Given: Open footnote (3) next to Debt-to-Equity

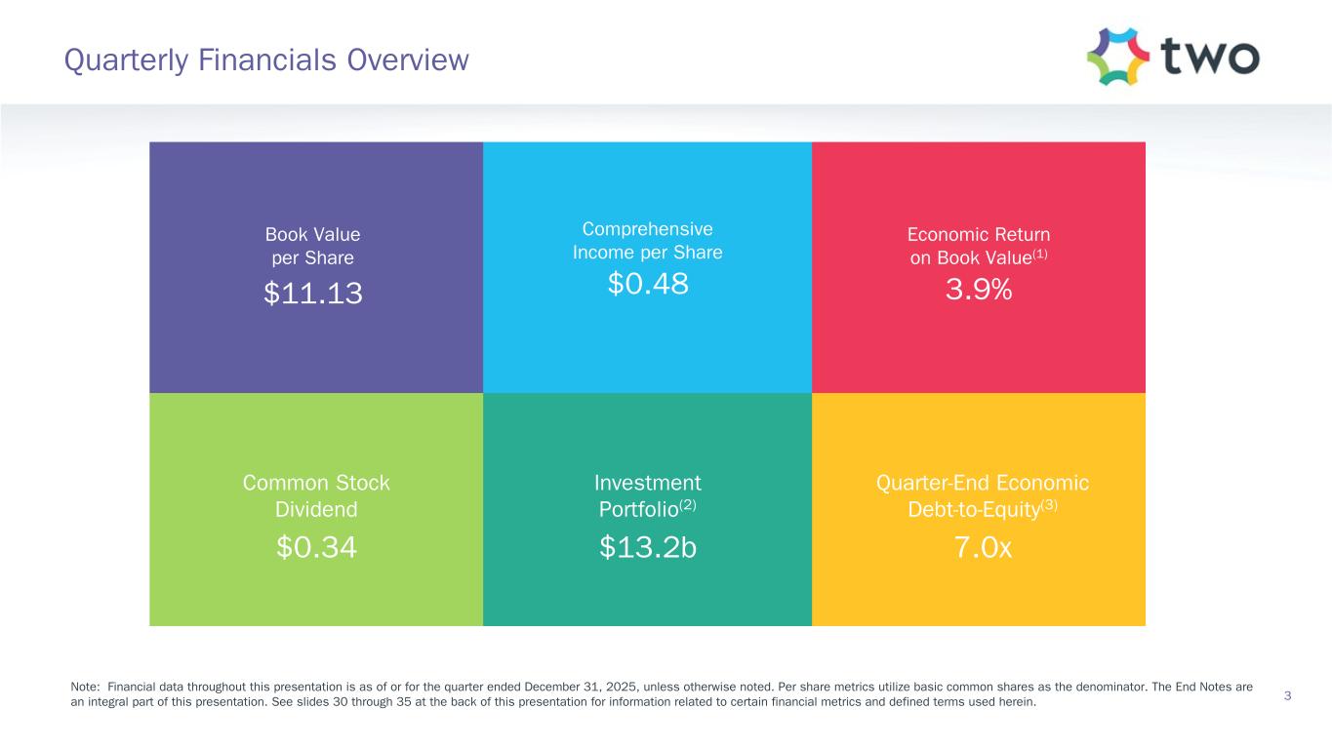Looking at the screenshot, I should [x=1048, y=504].
